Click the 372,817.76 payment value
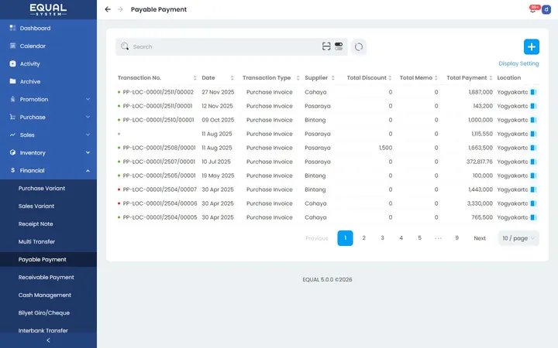 tap(480, 162)
